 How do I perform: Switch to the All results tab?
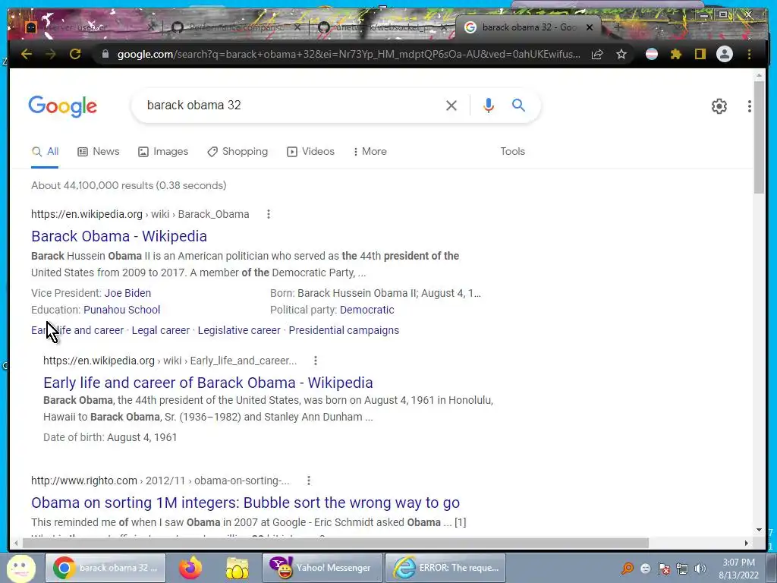[45, 152]
